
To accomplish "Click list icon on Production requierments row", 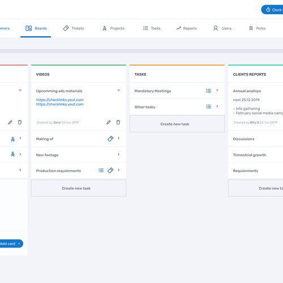I will (101, 170).
